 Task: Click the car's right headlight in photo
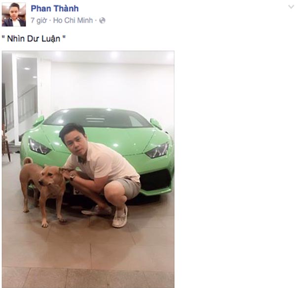[158, 150]
